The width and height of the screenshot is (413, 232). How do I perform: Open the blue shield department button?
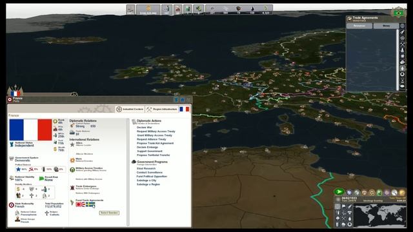coord(348,193)
